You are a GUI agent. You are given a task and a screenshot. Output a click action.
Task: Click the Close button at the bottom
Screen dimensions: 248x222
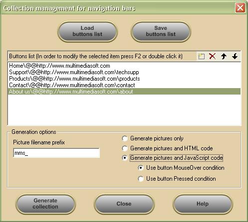click(124, 204)
